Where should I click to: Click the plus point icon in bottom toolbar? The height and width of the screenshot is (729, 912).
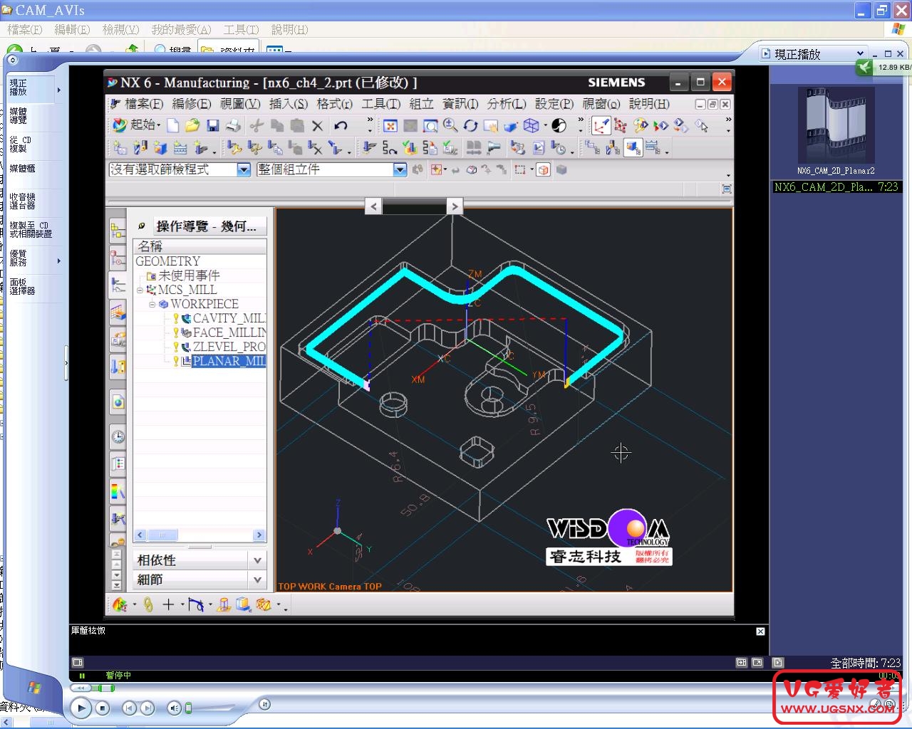(x=168, y=604)
